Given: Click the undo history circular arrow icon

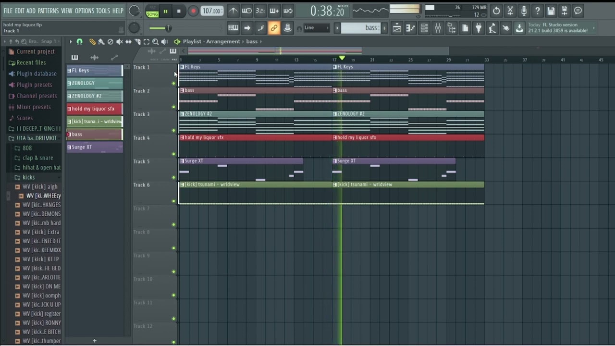Looking at the screenshot, I should pyautogui.click(x=496, y=11).
